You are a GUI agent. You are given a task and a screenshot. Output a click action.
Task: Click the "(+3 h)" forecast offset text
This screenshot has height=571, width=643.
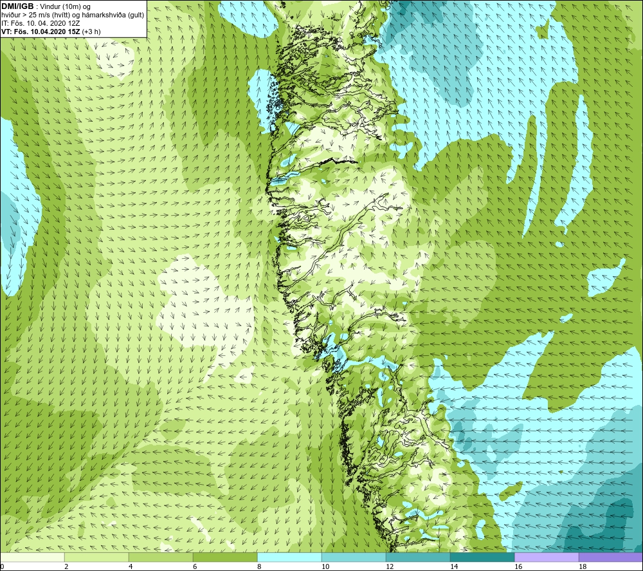pyautogui.click(x=91, y=32)
